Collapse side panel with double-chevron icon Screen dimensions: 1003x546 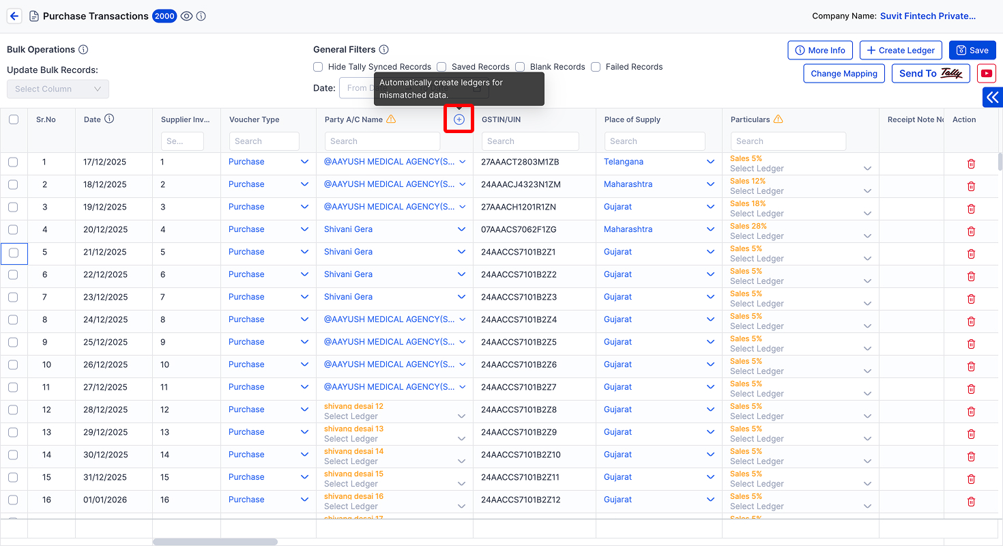click(993, 98)
